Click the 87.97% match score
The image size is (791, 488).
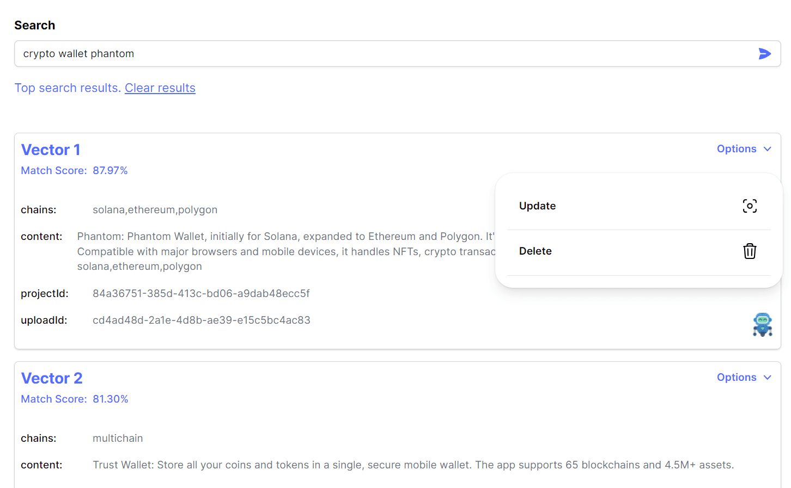110,171
